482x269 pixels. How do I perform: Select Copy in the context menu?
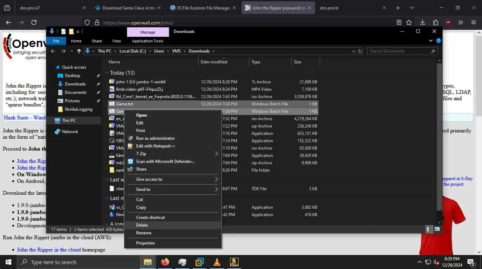coord(173,207)
